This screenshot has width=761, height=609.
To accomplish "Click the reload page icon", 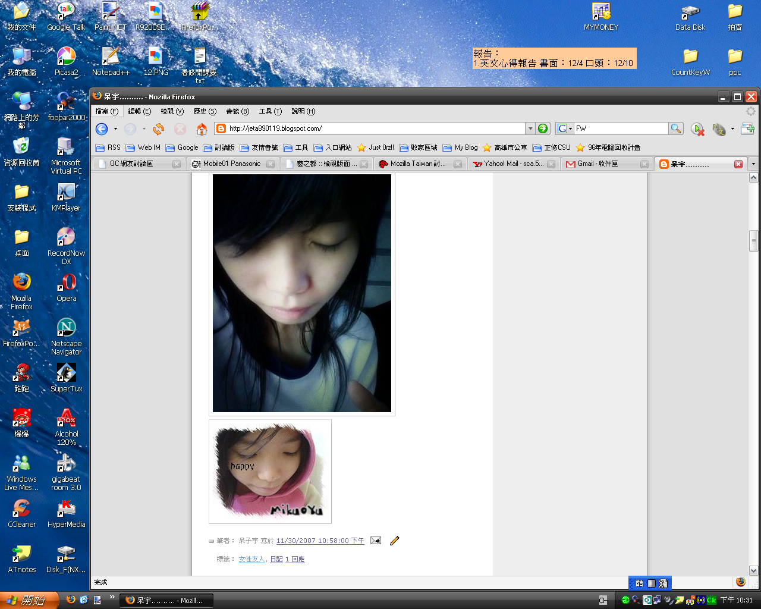I will [x=158, y=129].
